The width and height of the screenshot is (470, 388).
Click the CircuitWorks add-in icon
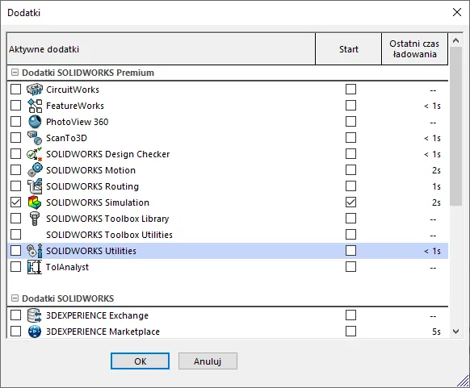(x=35, y=90)
